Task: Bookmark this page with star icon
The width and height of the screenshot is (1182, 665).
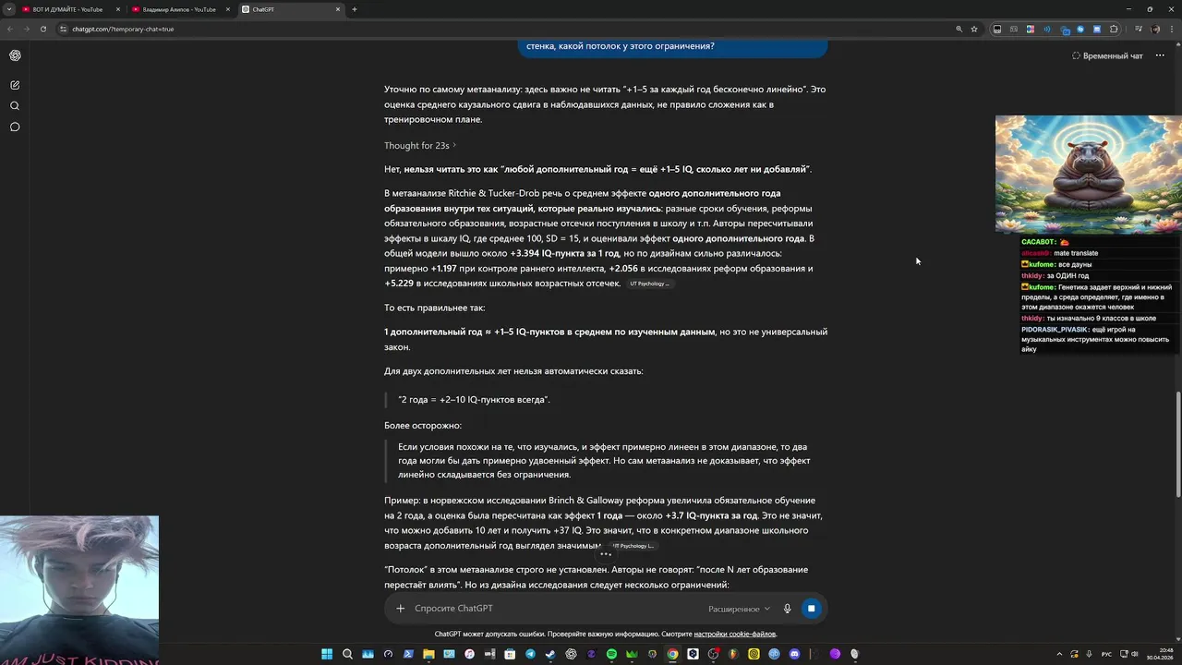Action: click(973, 29)
